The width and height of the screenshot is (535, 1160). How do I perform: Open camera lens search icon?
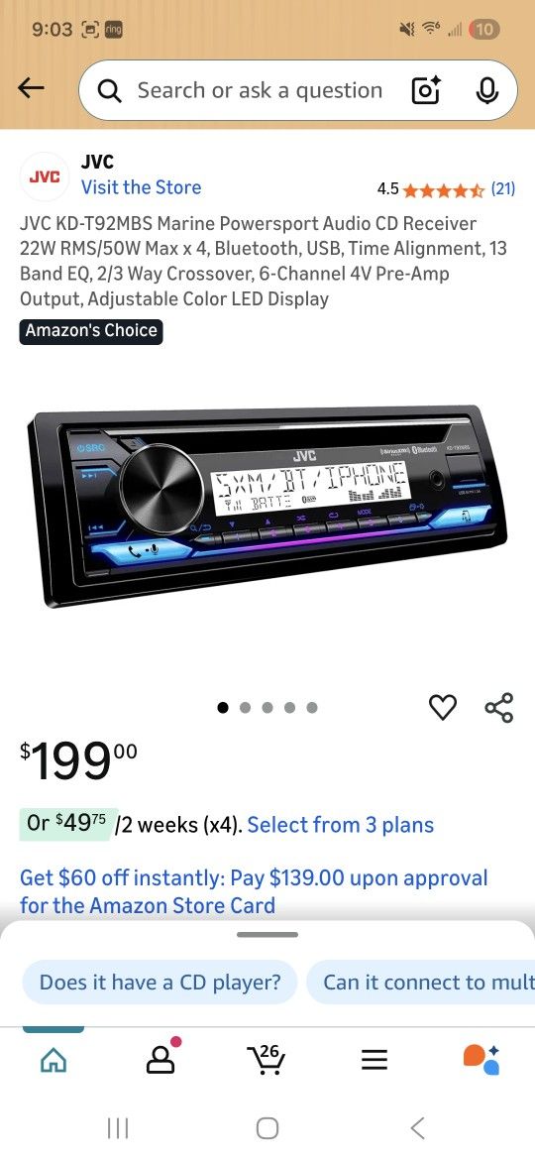click(425, 90)
